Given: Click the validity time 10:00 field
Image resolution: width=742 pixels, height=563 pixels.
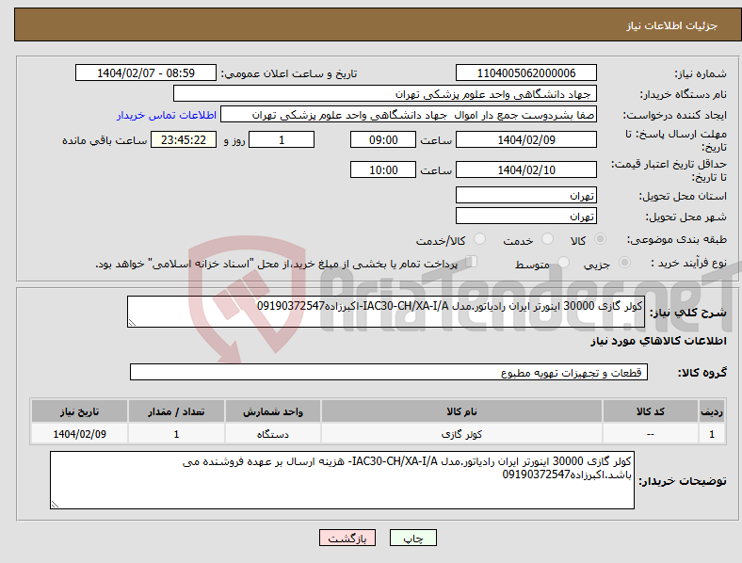Looking at the screenshot, I should (x=383, y=169).
